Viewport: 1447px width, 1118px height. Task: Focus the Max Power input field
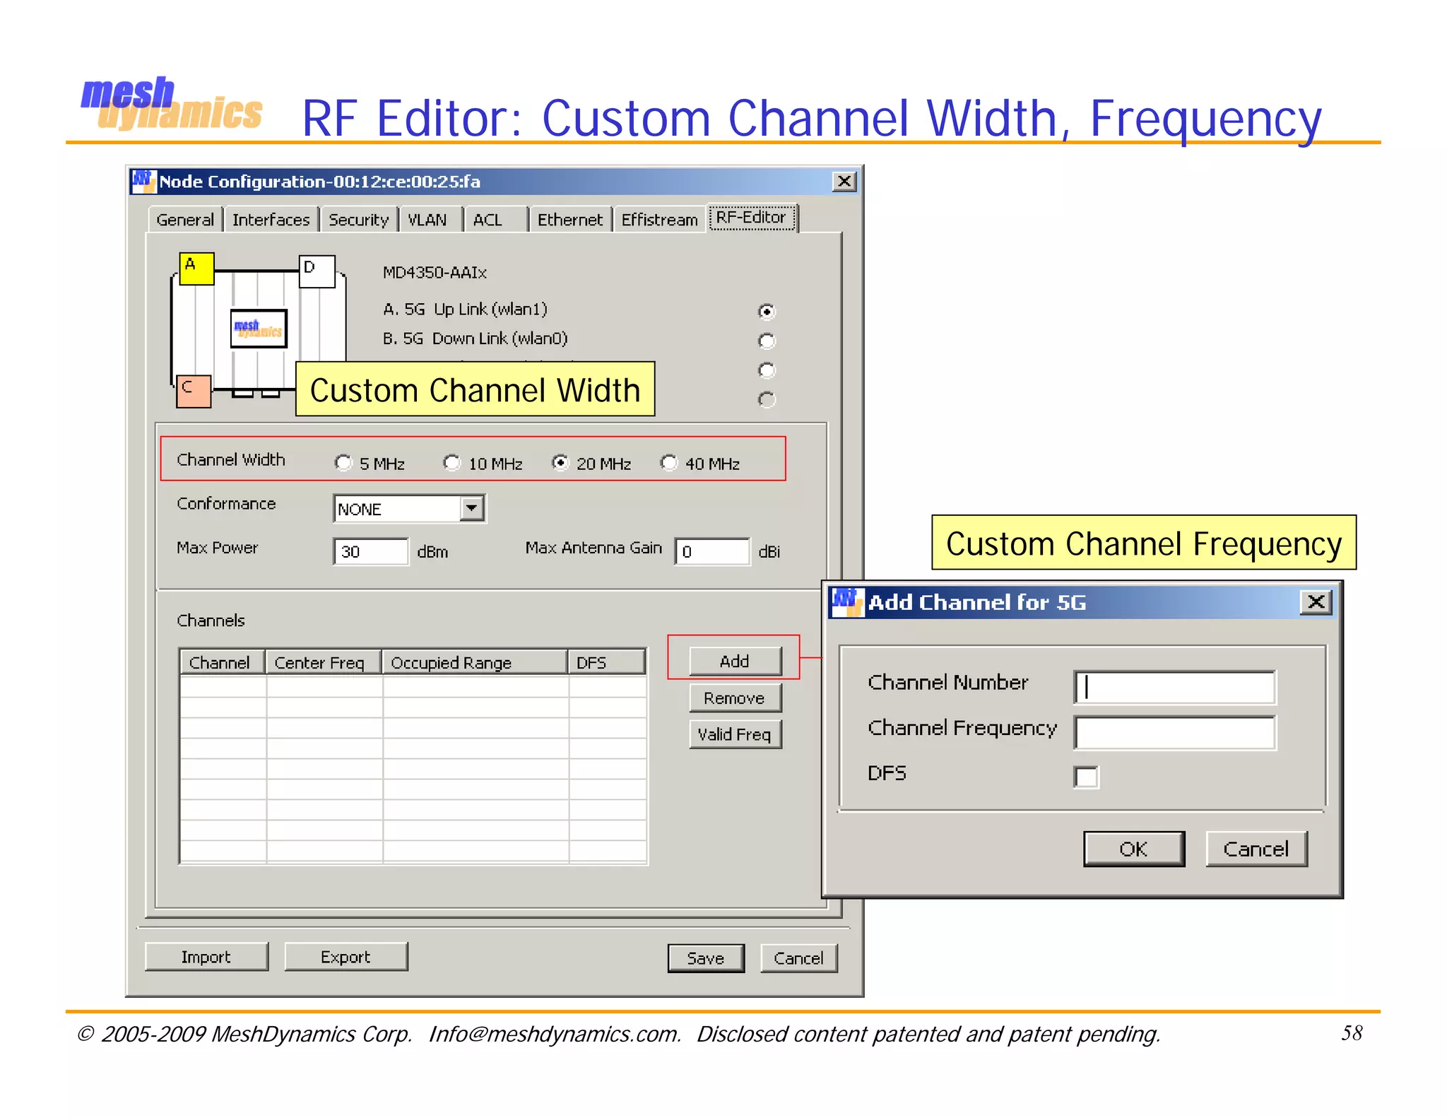[371, 551]
